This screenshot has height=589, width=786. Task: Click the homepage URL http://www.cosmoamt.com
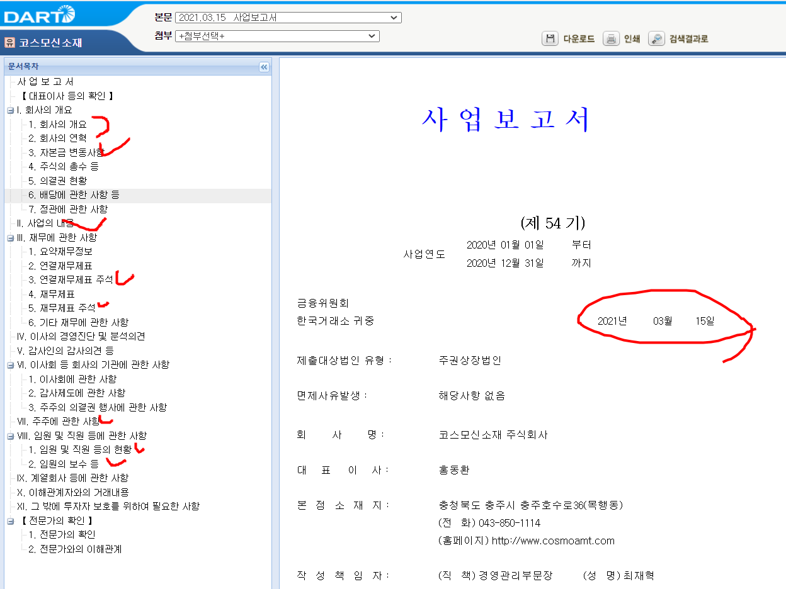553,541
